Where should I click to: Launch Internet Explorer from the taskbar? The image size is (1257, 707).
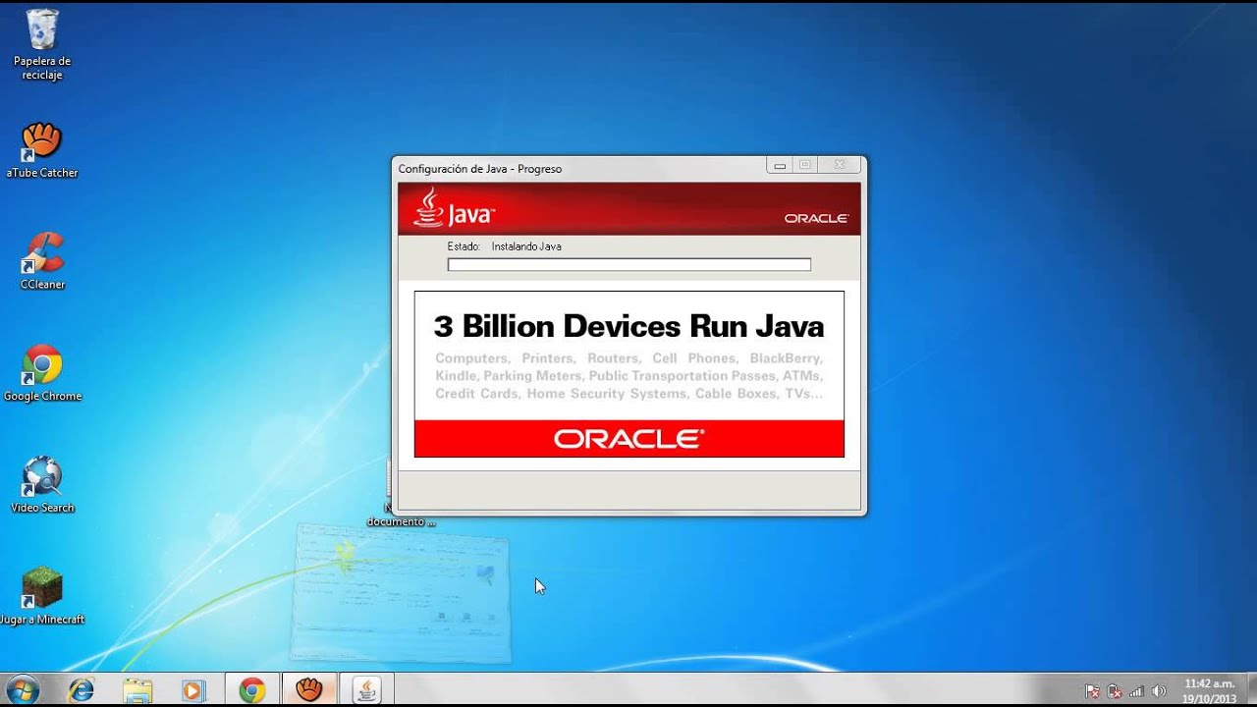[x=81, y=690]
